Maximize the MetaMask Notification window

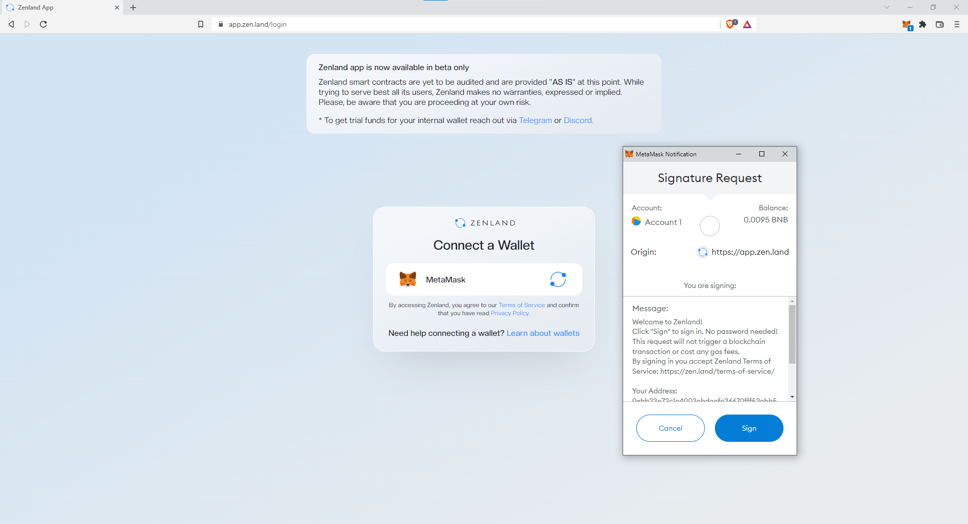click(x=762, y=154)
